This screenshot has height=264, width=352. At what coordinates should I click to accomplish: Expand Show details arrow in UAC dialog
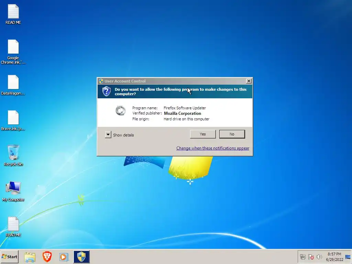tap(108, 135)
